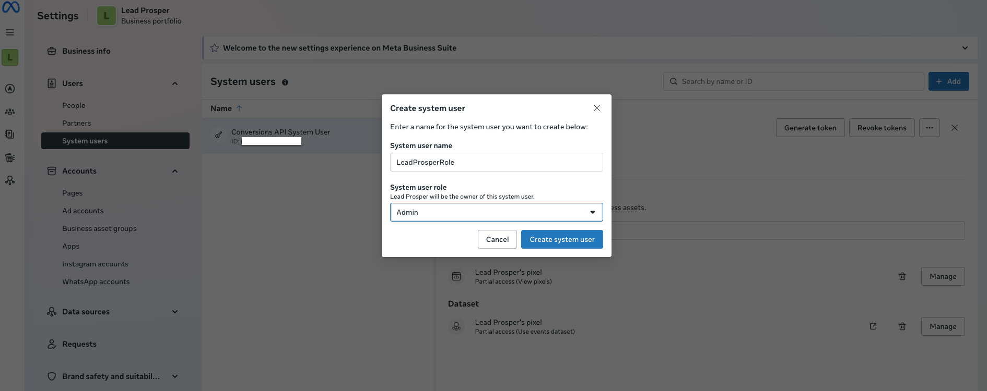Open Requests menu item
987x391 pixels.
point(79,344)
